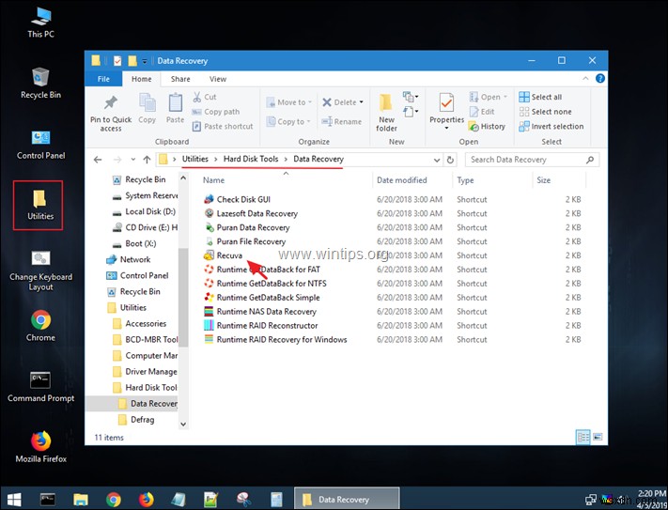This screenshot has height=510, width=668.
Task: Expand address bar history dropdown
Action: 437,160
